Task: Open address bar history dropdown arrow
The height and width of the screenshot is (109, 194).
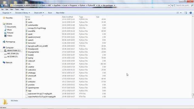Action: (169, 5)
